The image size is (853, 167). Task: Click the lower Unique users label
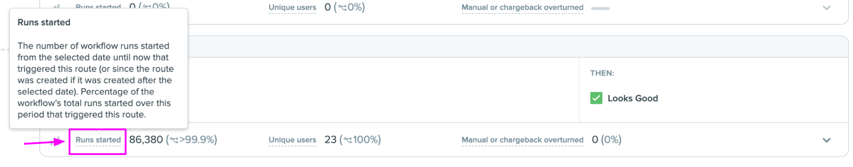pyautogui.click(x=292, y=140)
